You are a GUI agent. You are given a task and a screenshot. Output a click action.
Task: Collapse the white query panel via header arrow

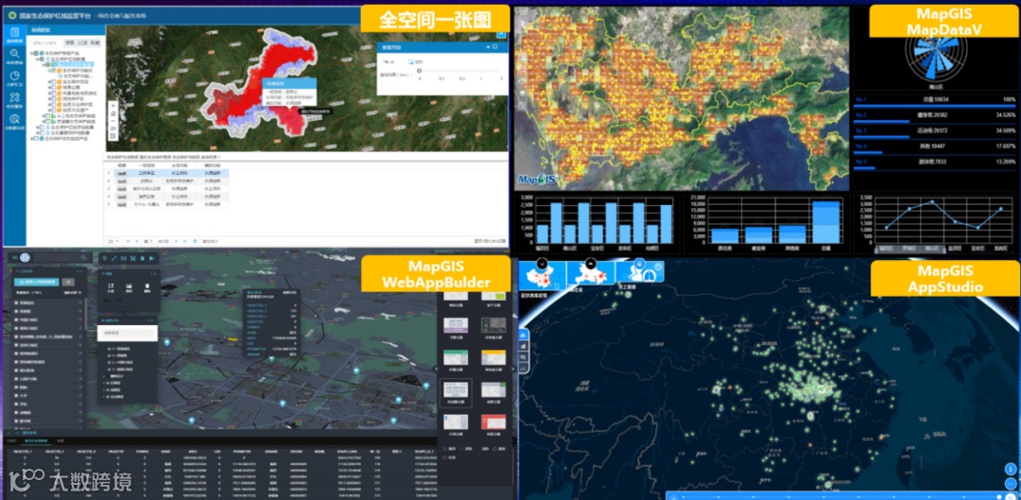pos(489,47)
